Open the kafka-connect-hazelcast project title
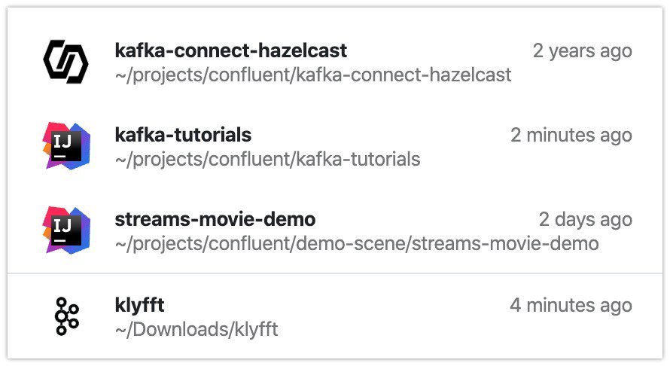The width and height of the screenshot is (670, 366). (x=231, y=50)
